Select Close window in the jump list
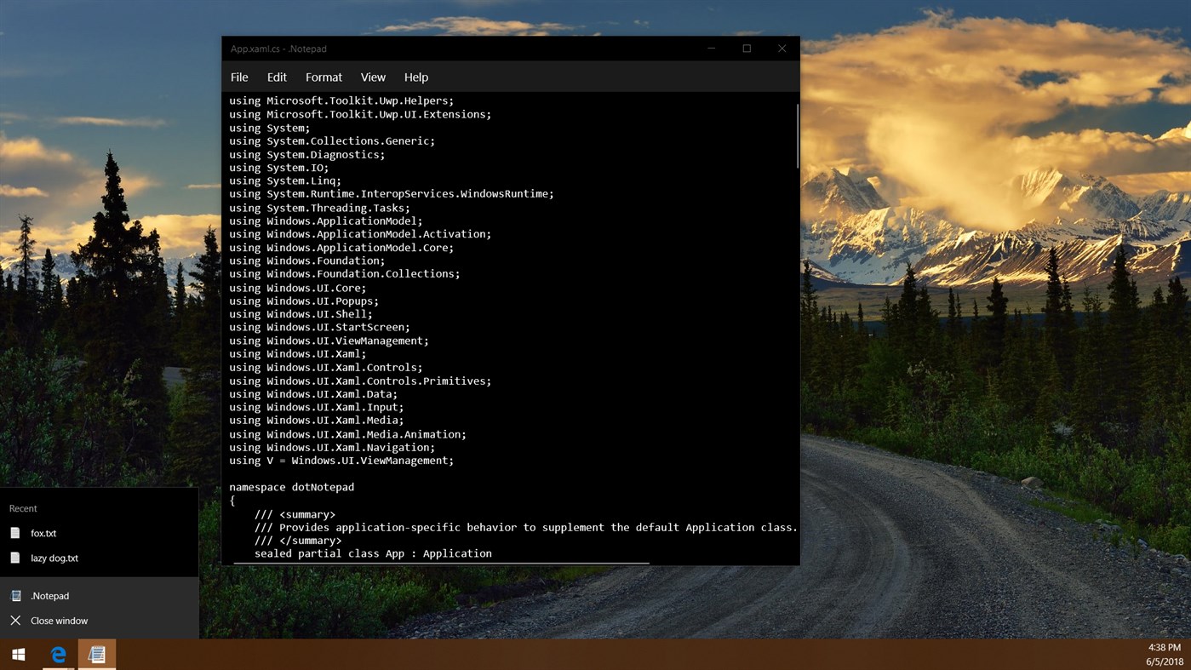This screenshot has height=670, width=1191. click(x=60, y=620)
